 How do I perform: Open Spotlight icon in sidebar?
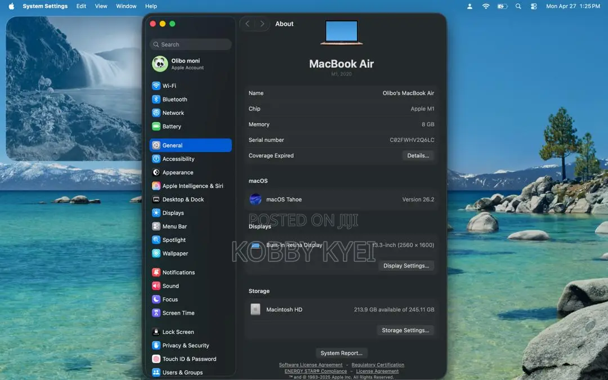(156, 240)
